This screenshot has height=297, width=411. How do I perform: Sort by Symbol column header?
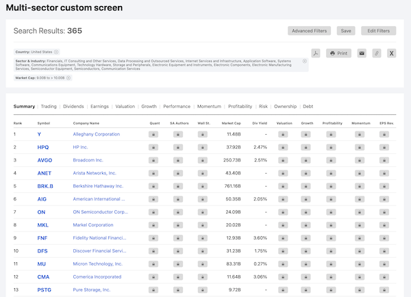pos(44,123)
